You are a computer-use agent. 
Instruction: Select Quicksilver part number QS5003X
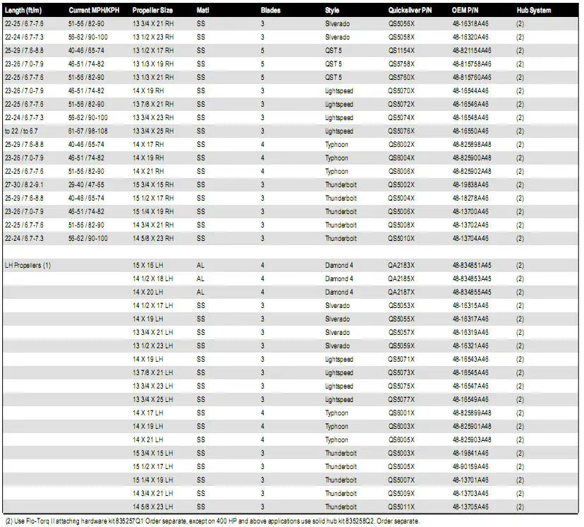[401, 454]
